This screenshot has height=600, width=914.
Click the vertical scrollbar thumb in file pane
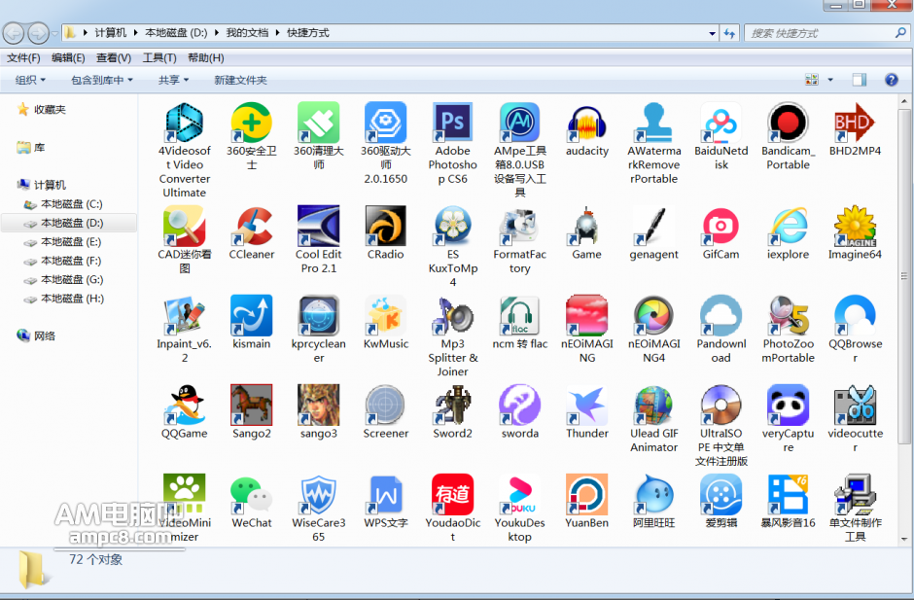(904, 275)
